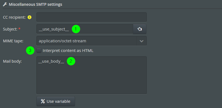The image size is (222, 108).
Task: Expand the MIME type chevron arrow
Action: [x=141, y=41]
